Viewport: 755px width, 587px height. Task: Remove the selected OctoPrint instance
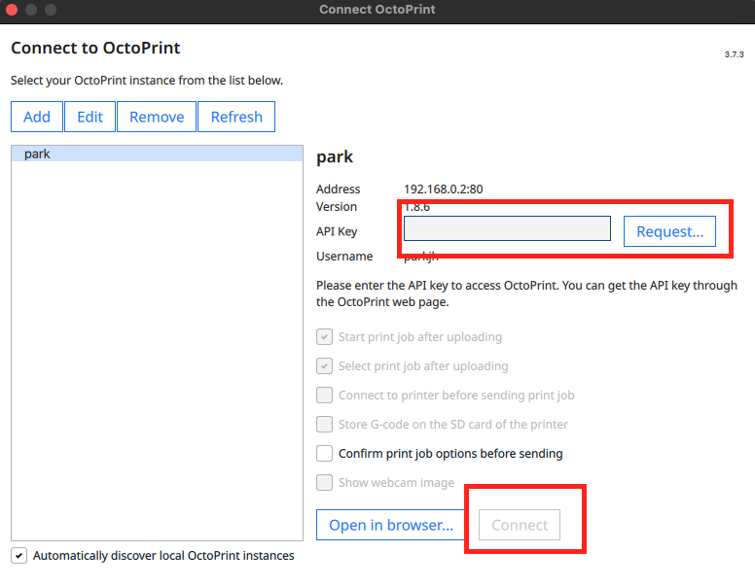pos(157,117)
